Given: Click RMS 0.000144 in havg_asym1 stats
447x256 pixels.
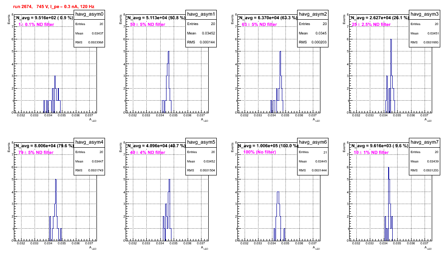Looking at the screenshot, I should (201, 43).
